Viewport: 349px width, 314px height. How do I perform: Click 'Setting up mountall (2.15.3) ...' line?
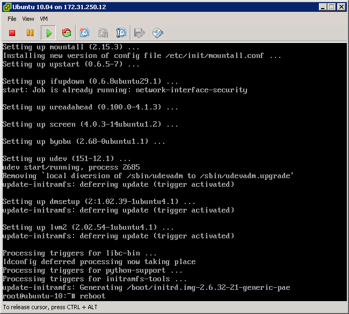(x=71, y=47)
